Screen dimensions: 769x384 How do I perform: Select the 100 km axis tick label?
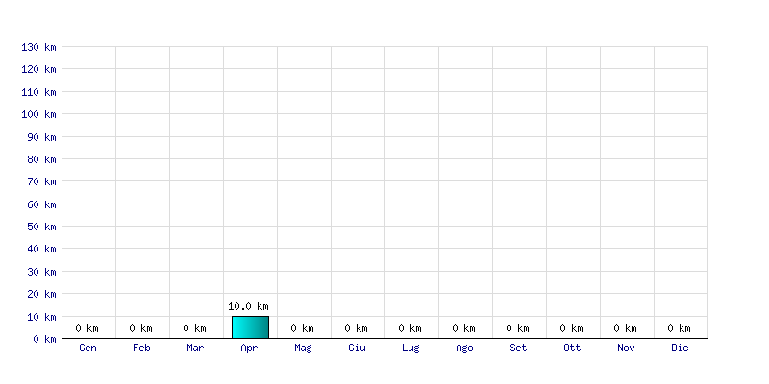point(38,114)
